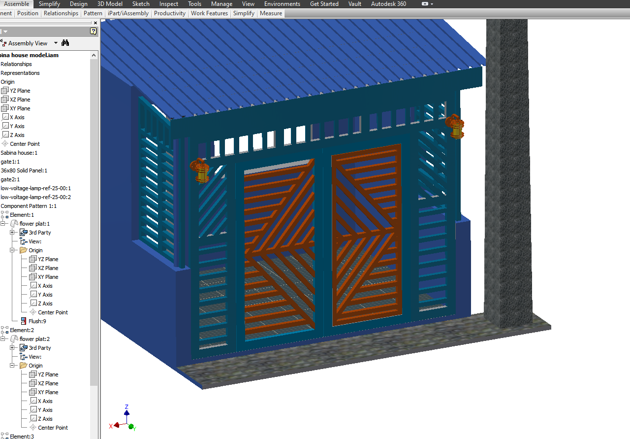The image size is (630, 439).
Task: Select Z Axis under flower plat:1
Action: 41,304
